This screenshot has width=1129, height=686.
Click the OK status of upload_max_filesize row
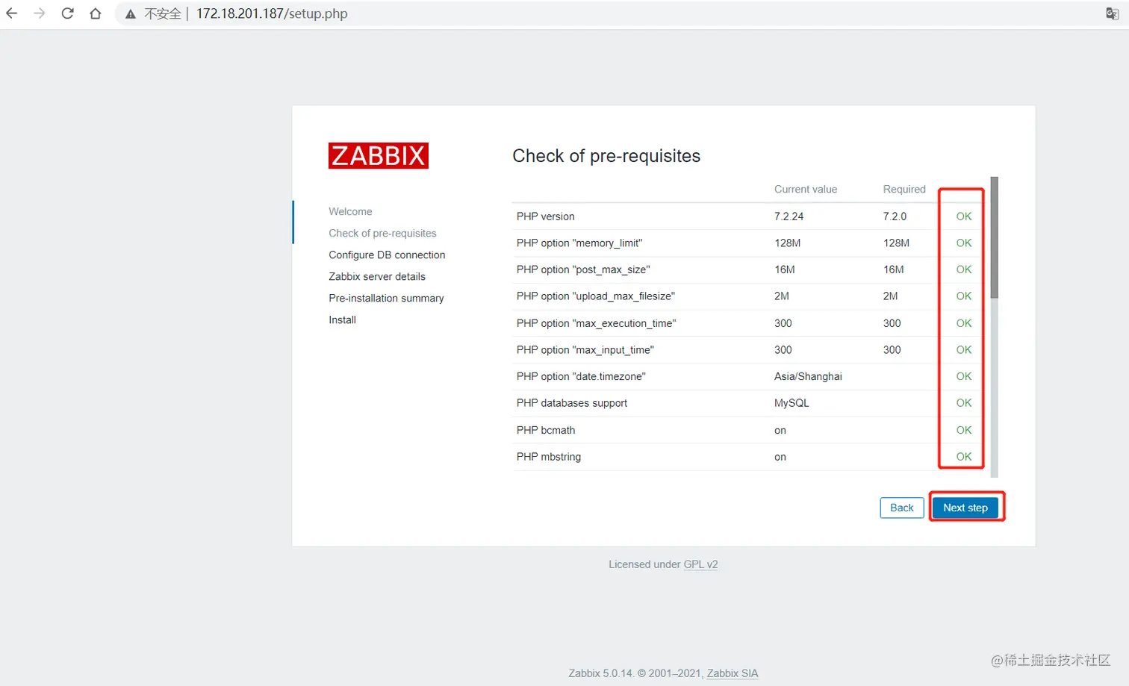click(964, 296)
